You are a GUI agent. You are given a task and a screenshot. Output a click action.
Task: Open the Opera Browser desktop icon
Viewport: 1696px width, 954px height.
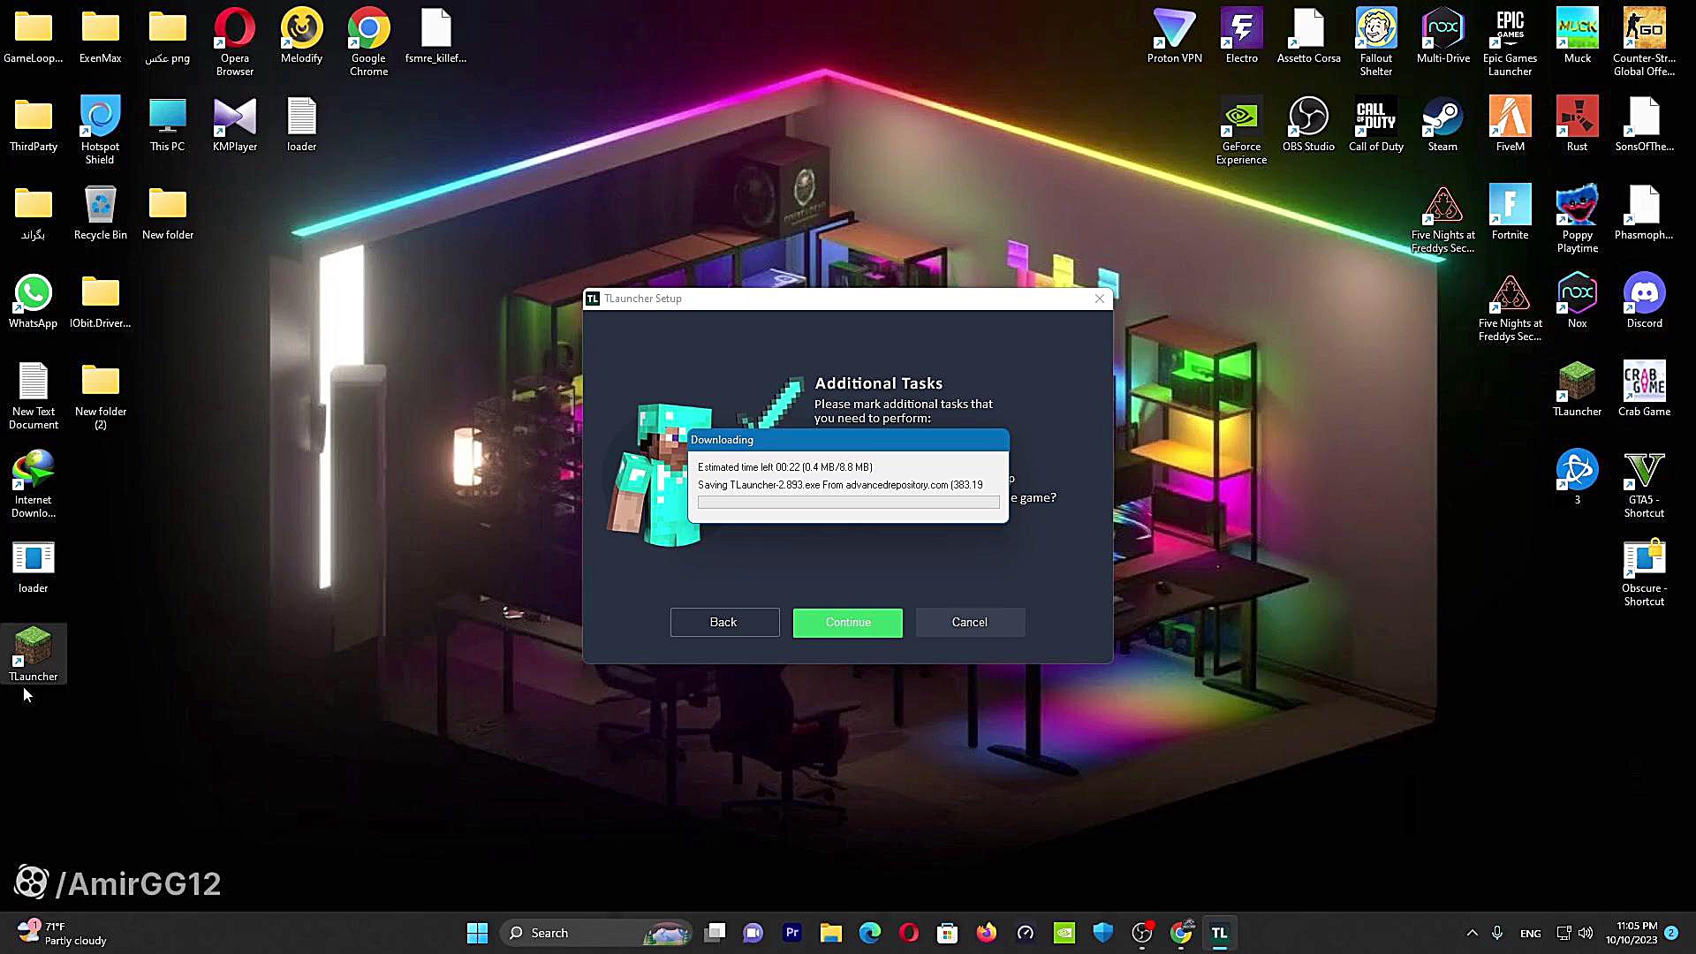[235, 42]
